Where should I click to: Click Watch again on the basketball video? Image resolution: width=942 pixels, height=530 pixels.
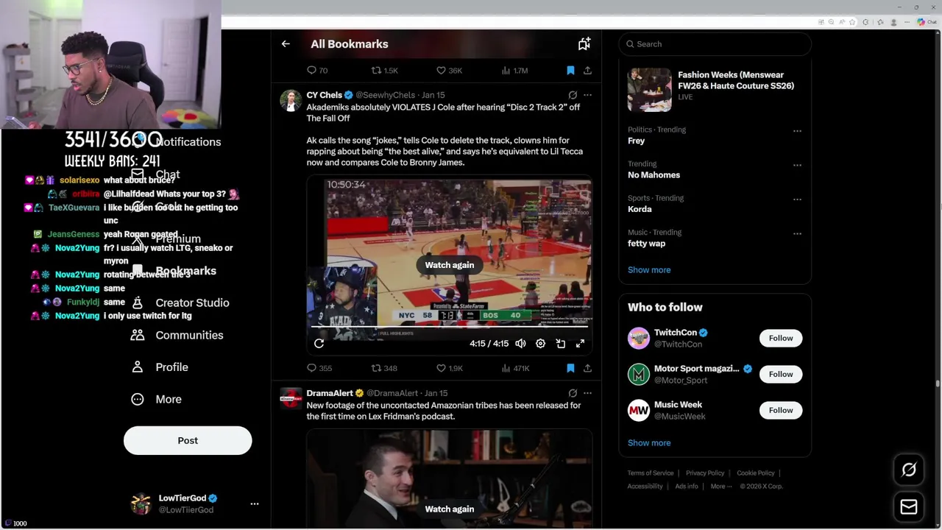click(x=450, y=265)
